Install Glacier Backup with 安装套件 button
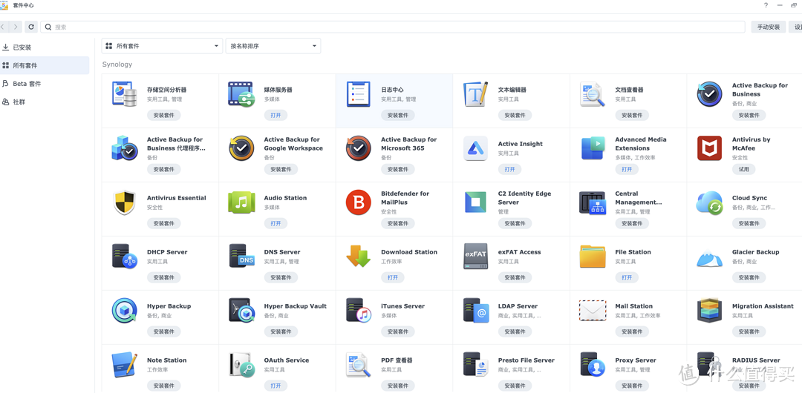802x393 pixels. pyautogui.click(x=749, y=277)
